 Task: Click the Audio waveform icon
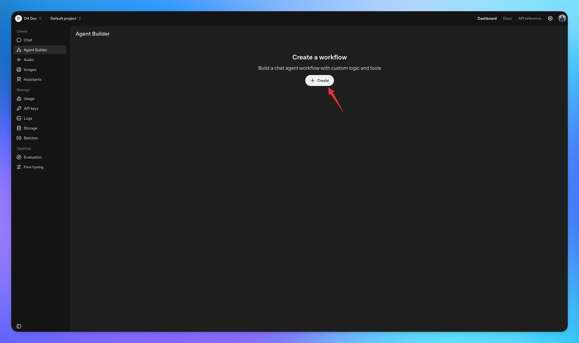tap(19, 60)
